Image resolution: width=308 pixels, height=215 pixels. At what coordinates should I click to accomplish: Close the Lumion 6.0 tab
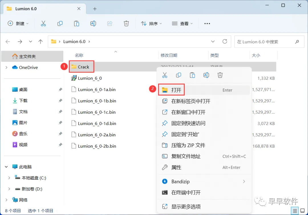(79, 9)
